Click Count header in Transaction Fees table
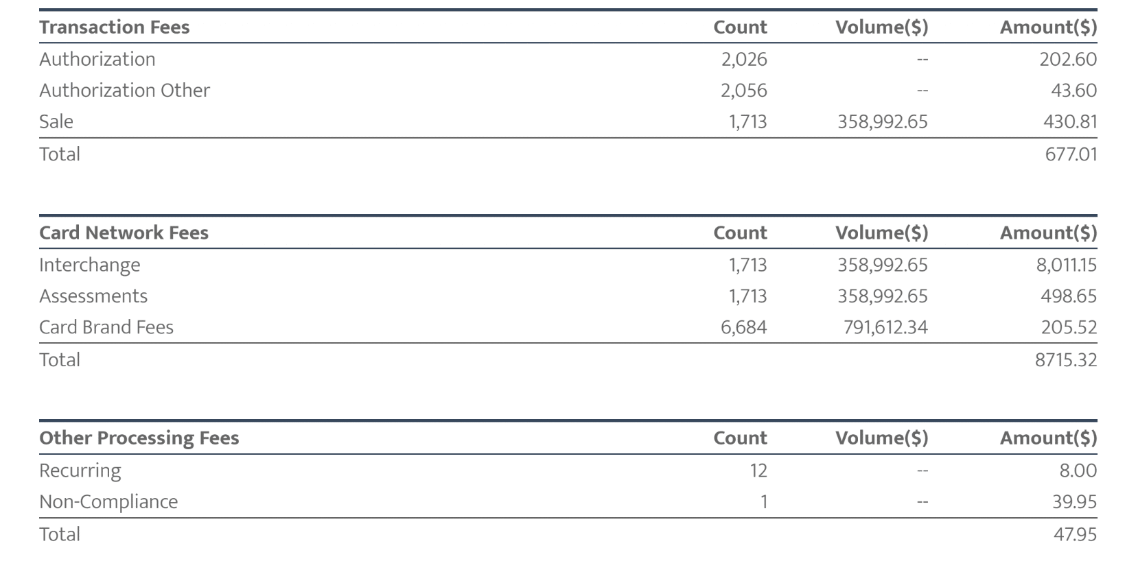Image resolution: width=1138 pixels, height=583 pixels. 740,27
